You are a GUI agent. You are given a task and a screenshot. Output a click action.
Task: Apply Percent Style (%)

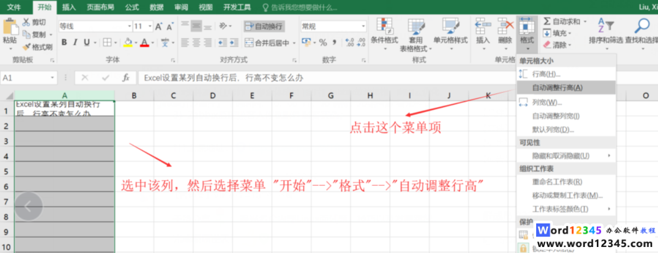[x=323, y=42]
